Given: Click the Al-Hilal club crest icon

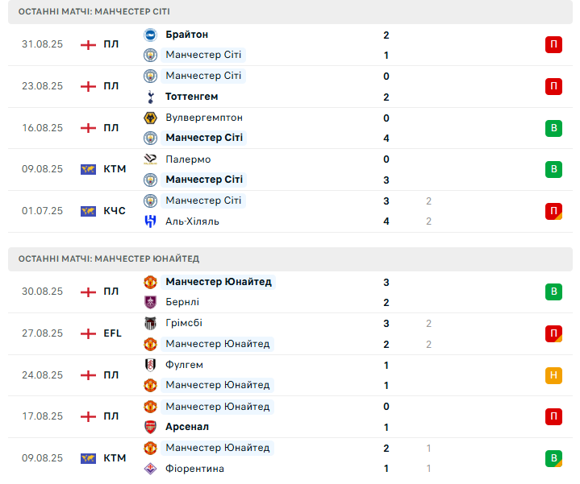Looking at the screenshot, I should click(150, 221).
